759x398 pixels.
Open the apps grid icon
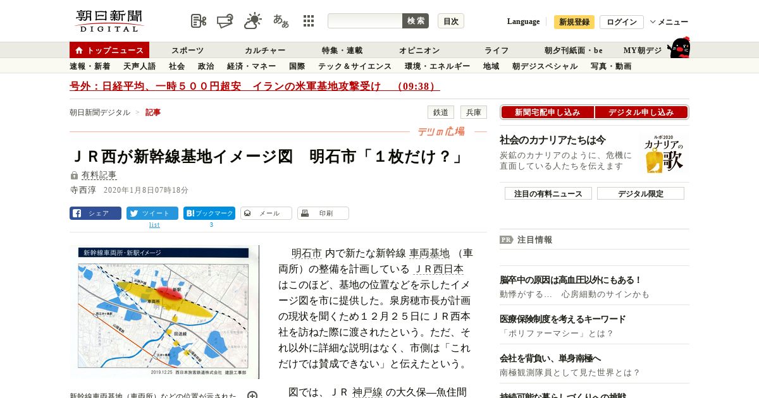click(x=309, y=21)
